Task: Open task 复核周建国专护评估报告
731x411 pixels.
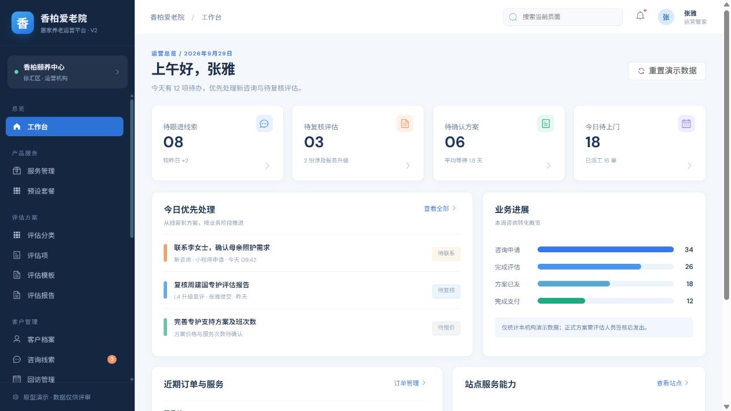Action: coord(312,290)
